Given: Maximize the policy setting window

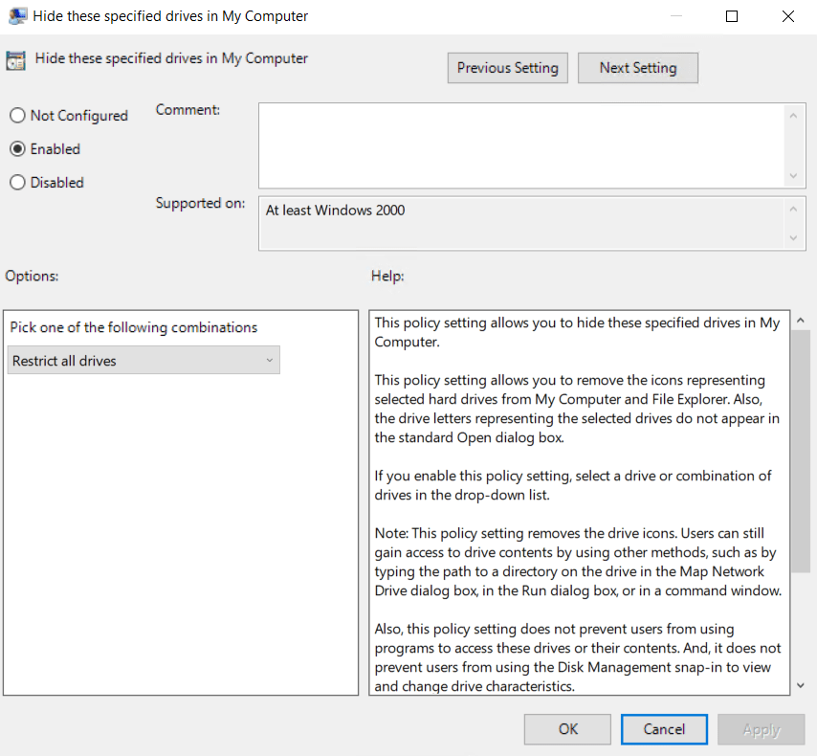Looking at the screenshot, I should 732,16.
